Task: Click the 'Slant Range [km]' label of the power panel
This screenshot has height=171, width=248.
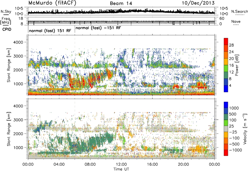Action: coord(9,65)
